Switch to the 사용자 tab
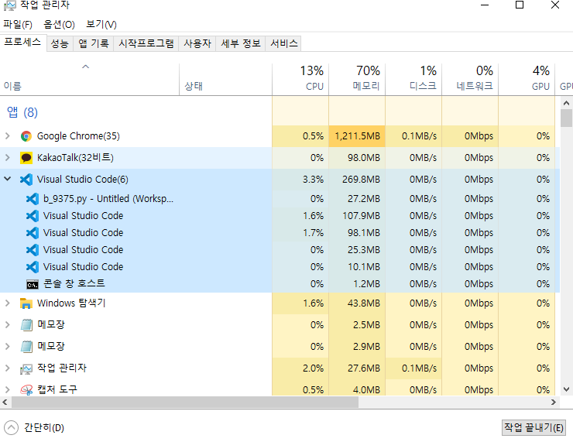573x442 pixels. 197,44
